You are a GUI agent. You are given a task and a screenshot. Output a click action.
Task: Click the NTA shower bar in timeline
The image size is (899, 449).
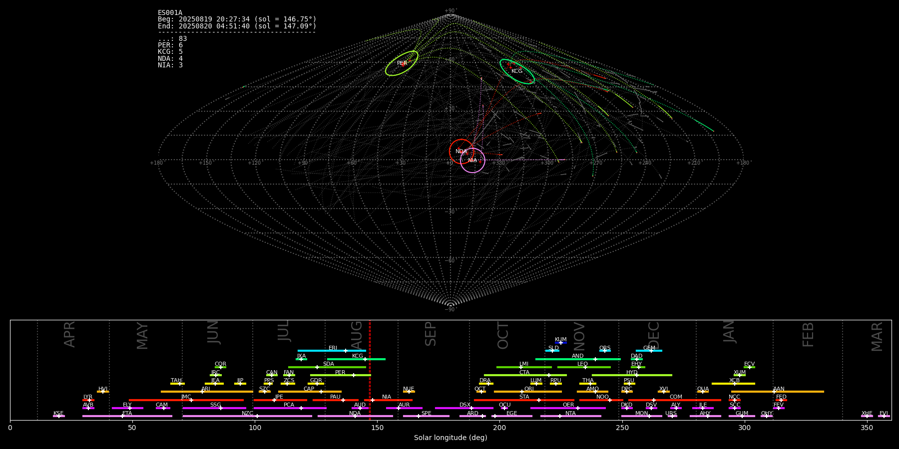point(571,416)
